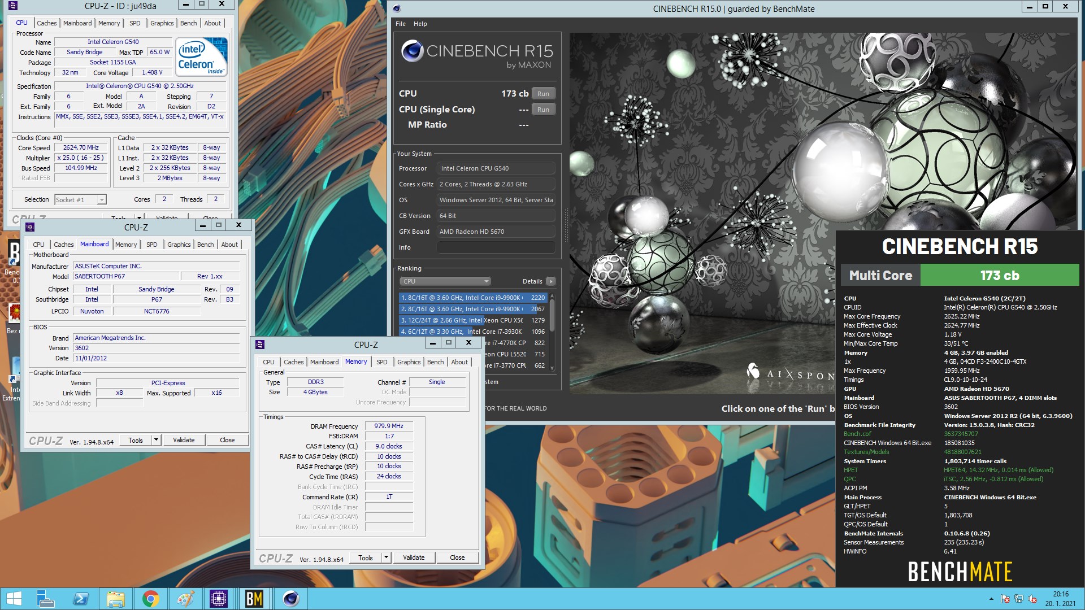Show hidden tray icons arrow
This screenshot has width=1085, height=610.
coord(991,599)
